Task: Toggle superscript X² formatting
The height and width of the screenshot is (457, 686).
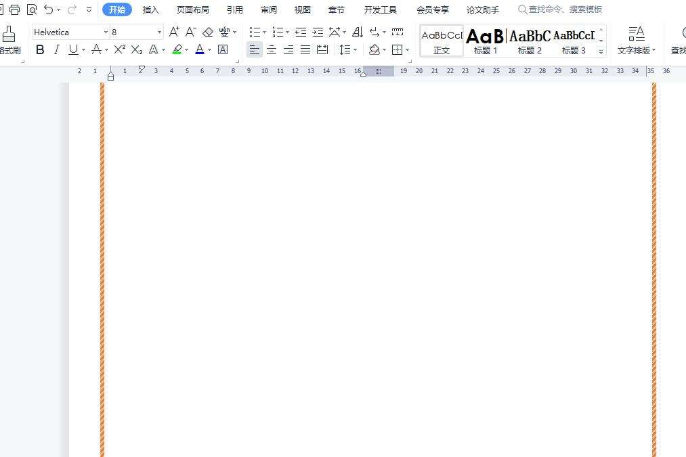Action: point(119,49)
